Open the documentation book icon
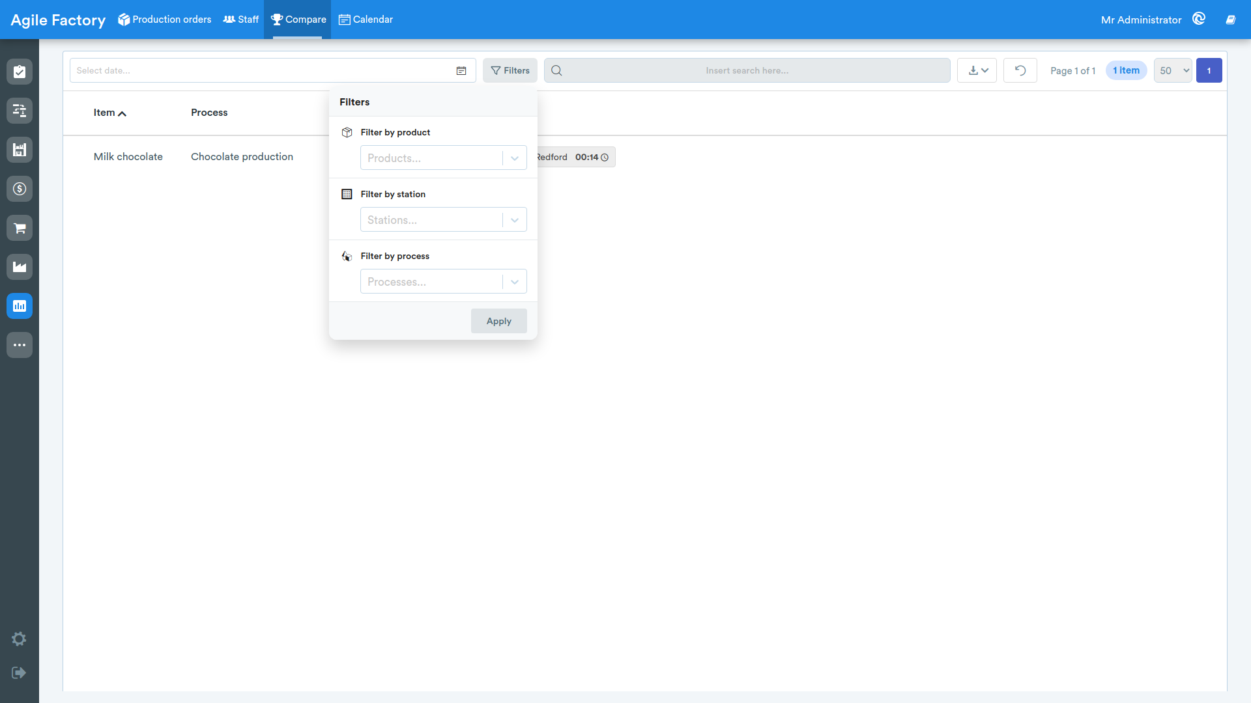The height and width of the screenshot is (703, 1251). pos(1231,20)
